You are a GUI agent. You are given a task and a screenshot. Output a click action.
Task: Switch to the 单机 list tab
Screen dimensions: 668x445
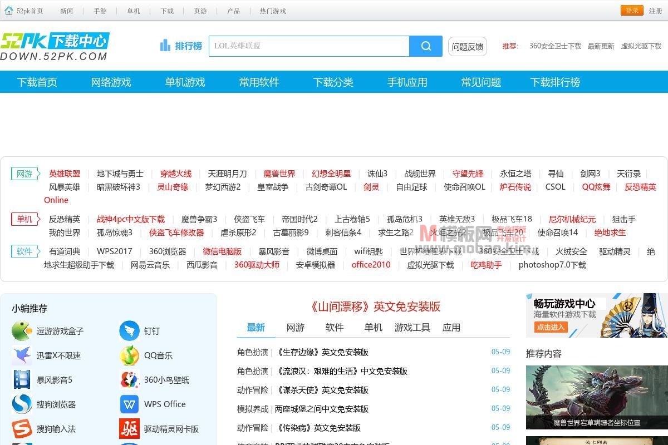374,328
